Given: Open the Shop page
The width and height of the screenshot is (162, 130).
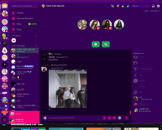Looking at the screenshot, I should click(24, 30).
